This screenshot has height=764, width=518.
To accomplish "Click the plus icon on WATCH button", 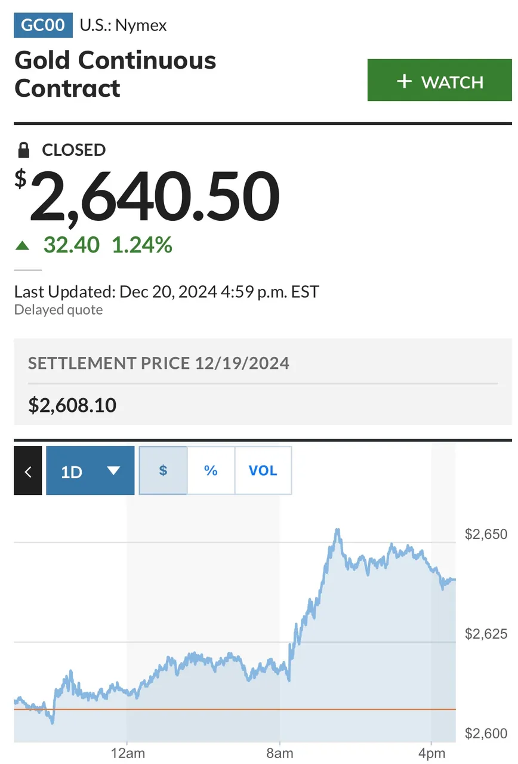I will [405, 81].
